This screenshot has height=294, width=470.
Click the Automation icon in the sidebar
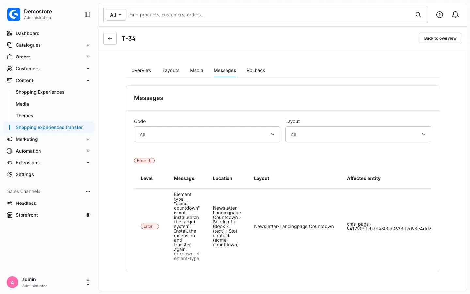coord(10,151)
